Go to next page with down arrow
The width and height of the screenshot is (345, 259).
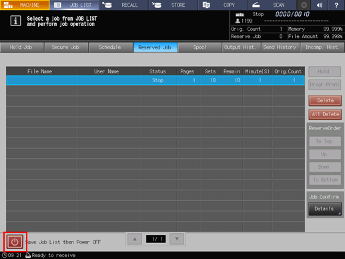pos(177,239)
